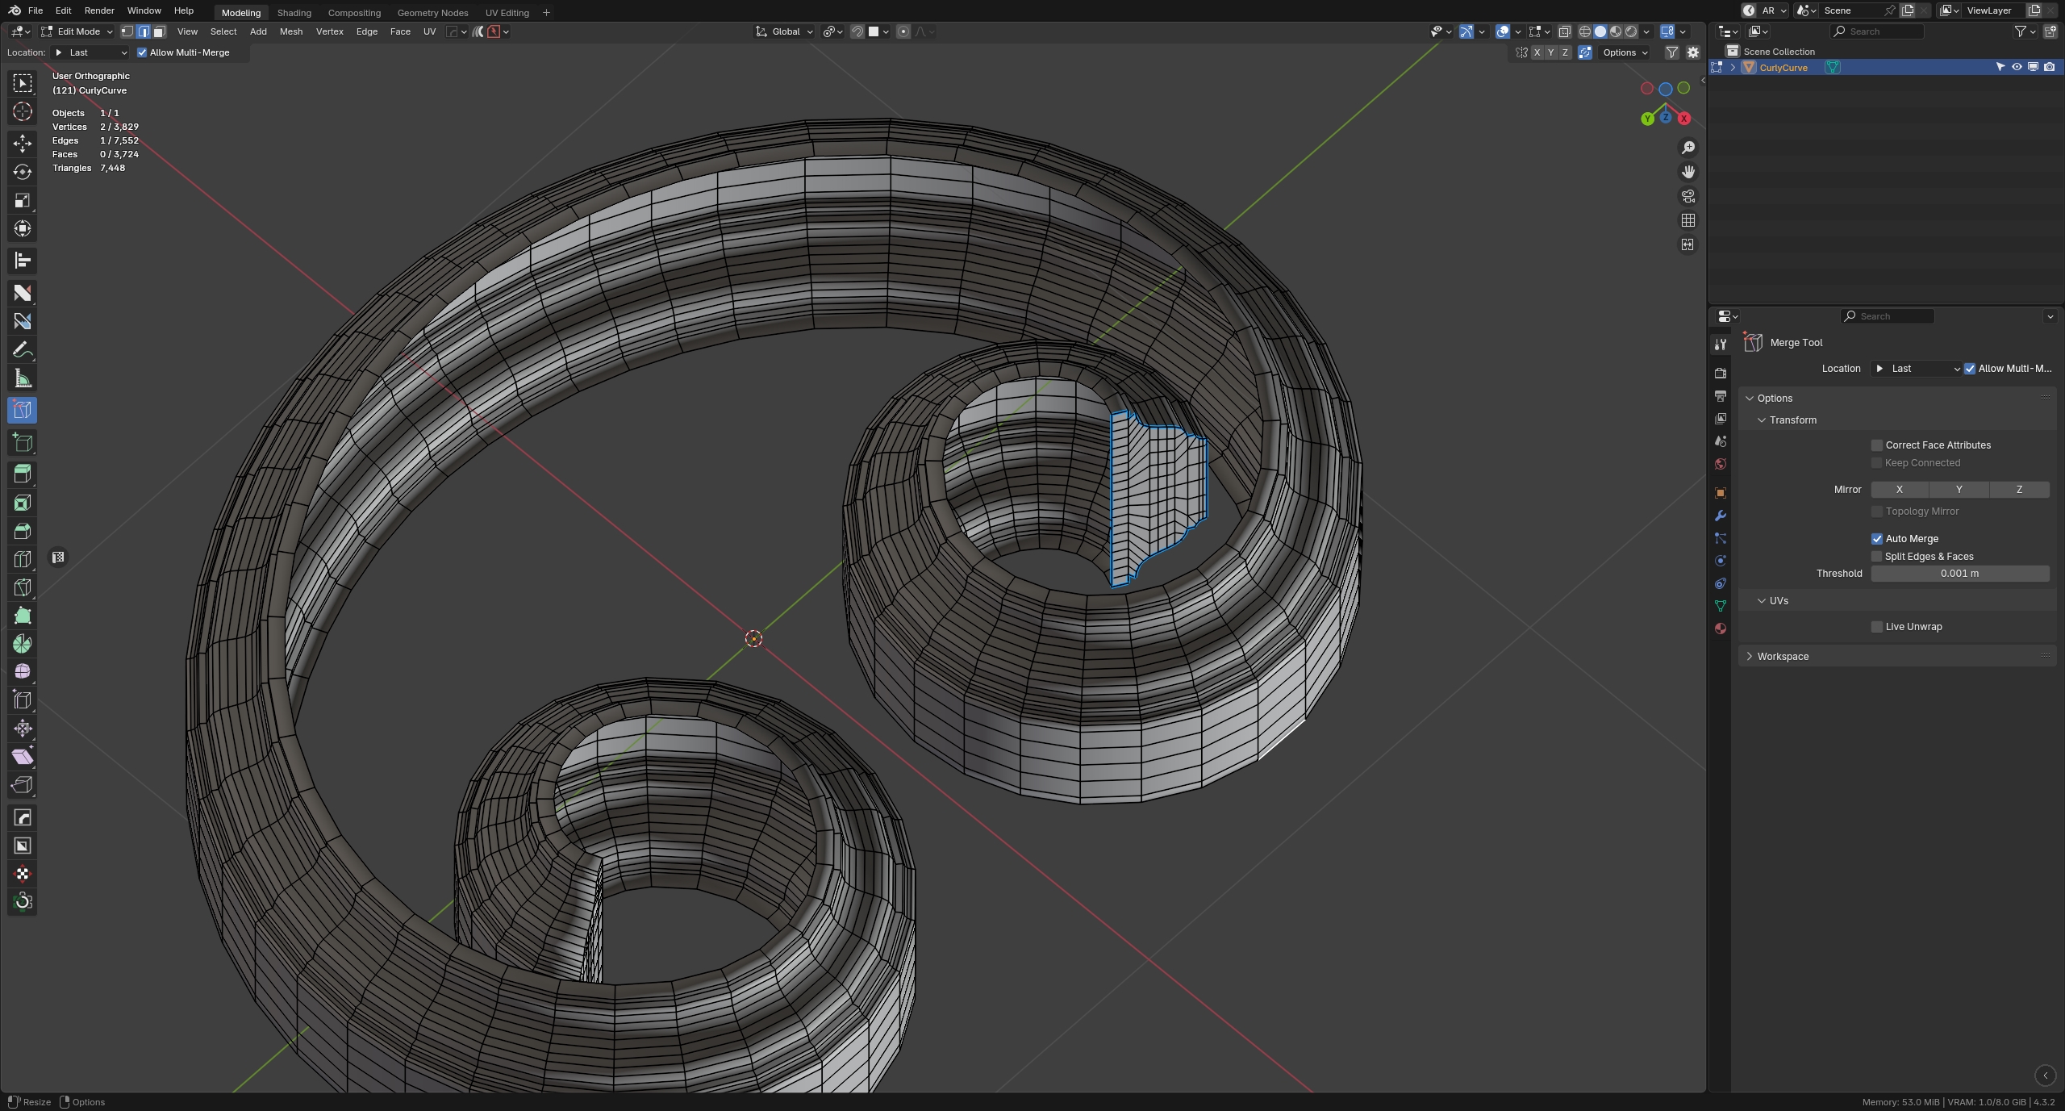
Task: Select the Spin tool
Action: 23,644
